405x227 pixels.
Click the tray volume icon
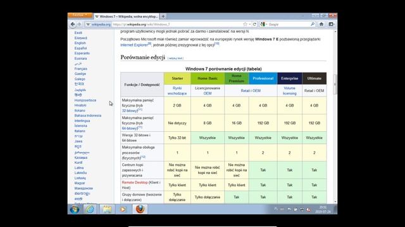(x=308, y=209)
